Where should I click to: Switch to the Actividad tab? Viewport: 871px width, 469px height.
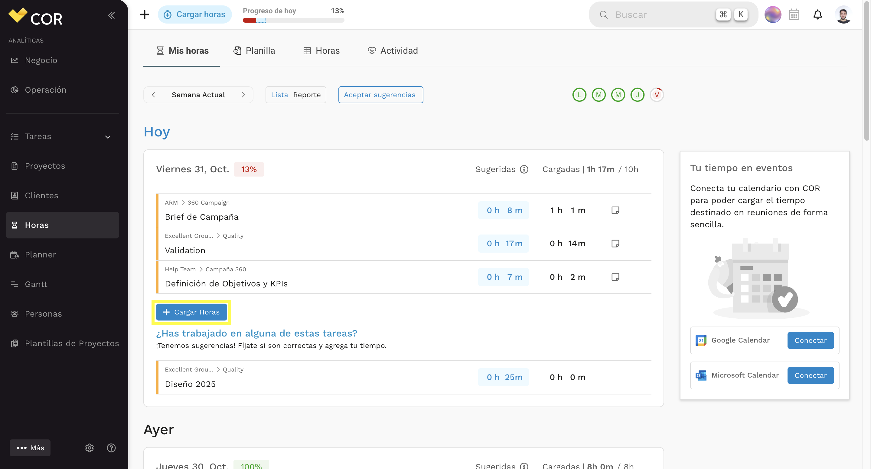[x=393, y=51]
